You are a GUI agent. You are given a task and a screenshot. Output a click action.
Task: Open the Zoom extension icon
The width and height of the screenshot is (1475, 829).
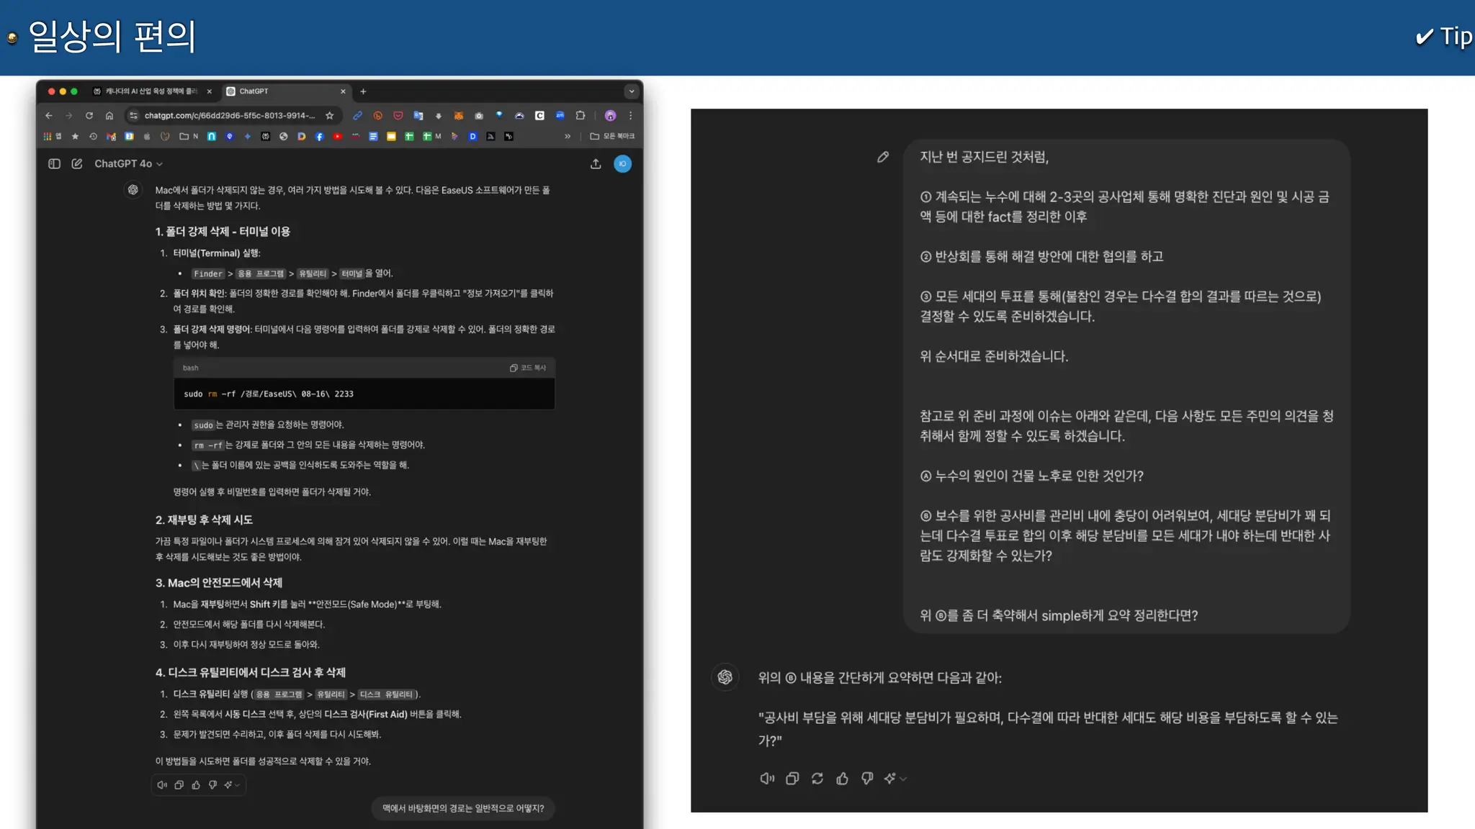click(x=560, y=115)
